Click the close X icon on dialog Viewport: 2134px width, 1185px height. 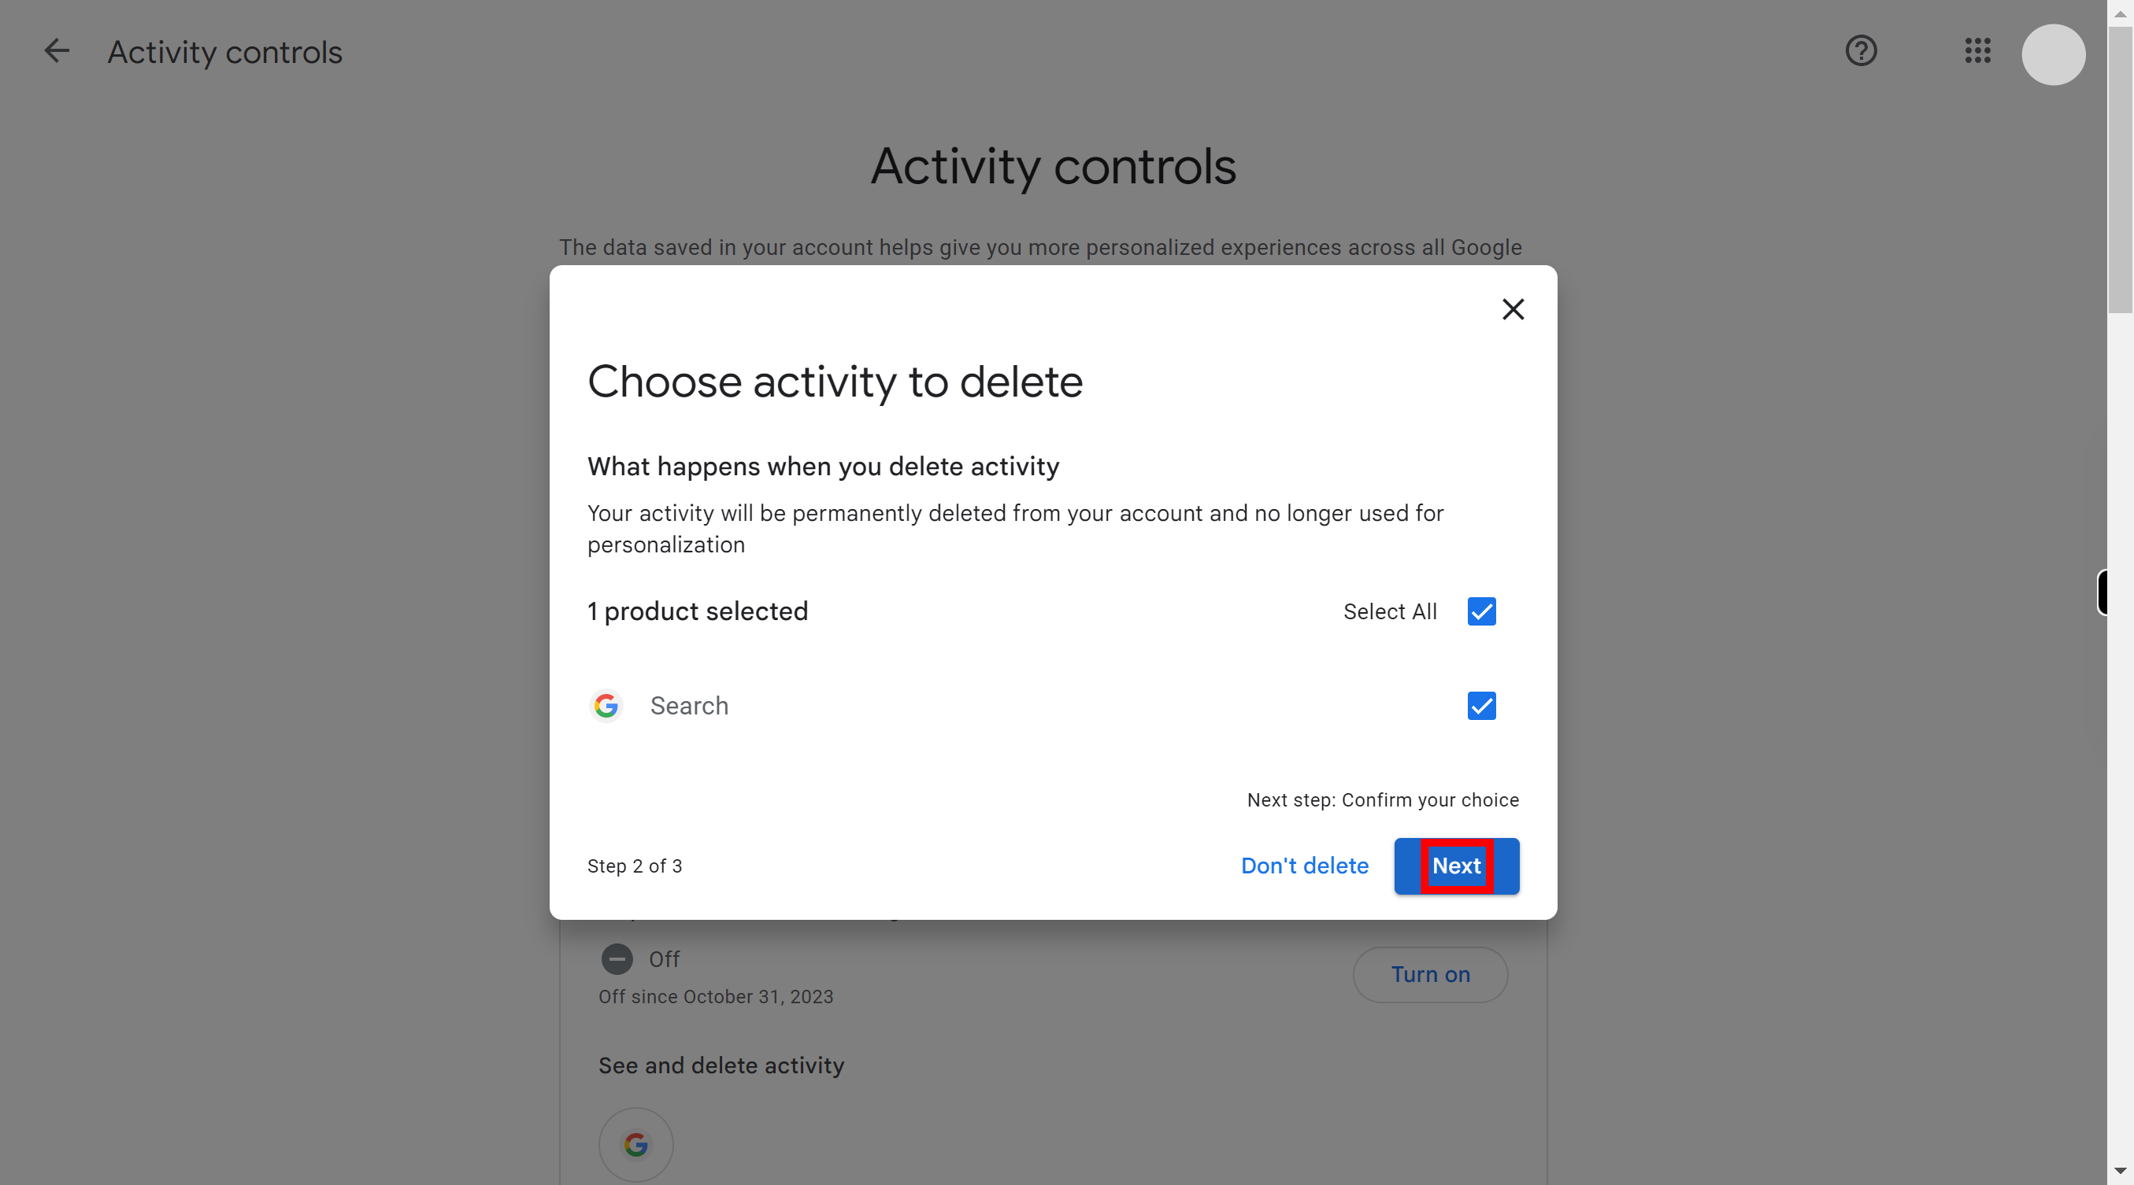point(1512,309)
